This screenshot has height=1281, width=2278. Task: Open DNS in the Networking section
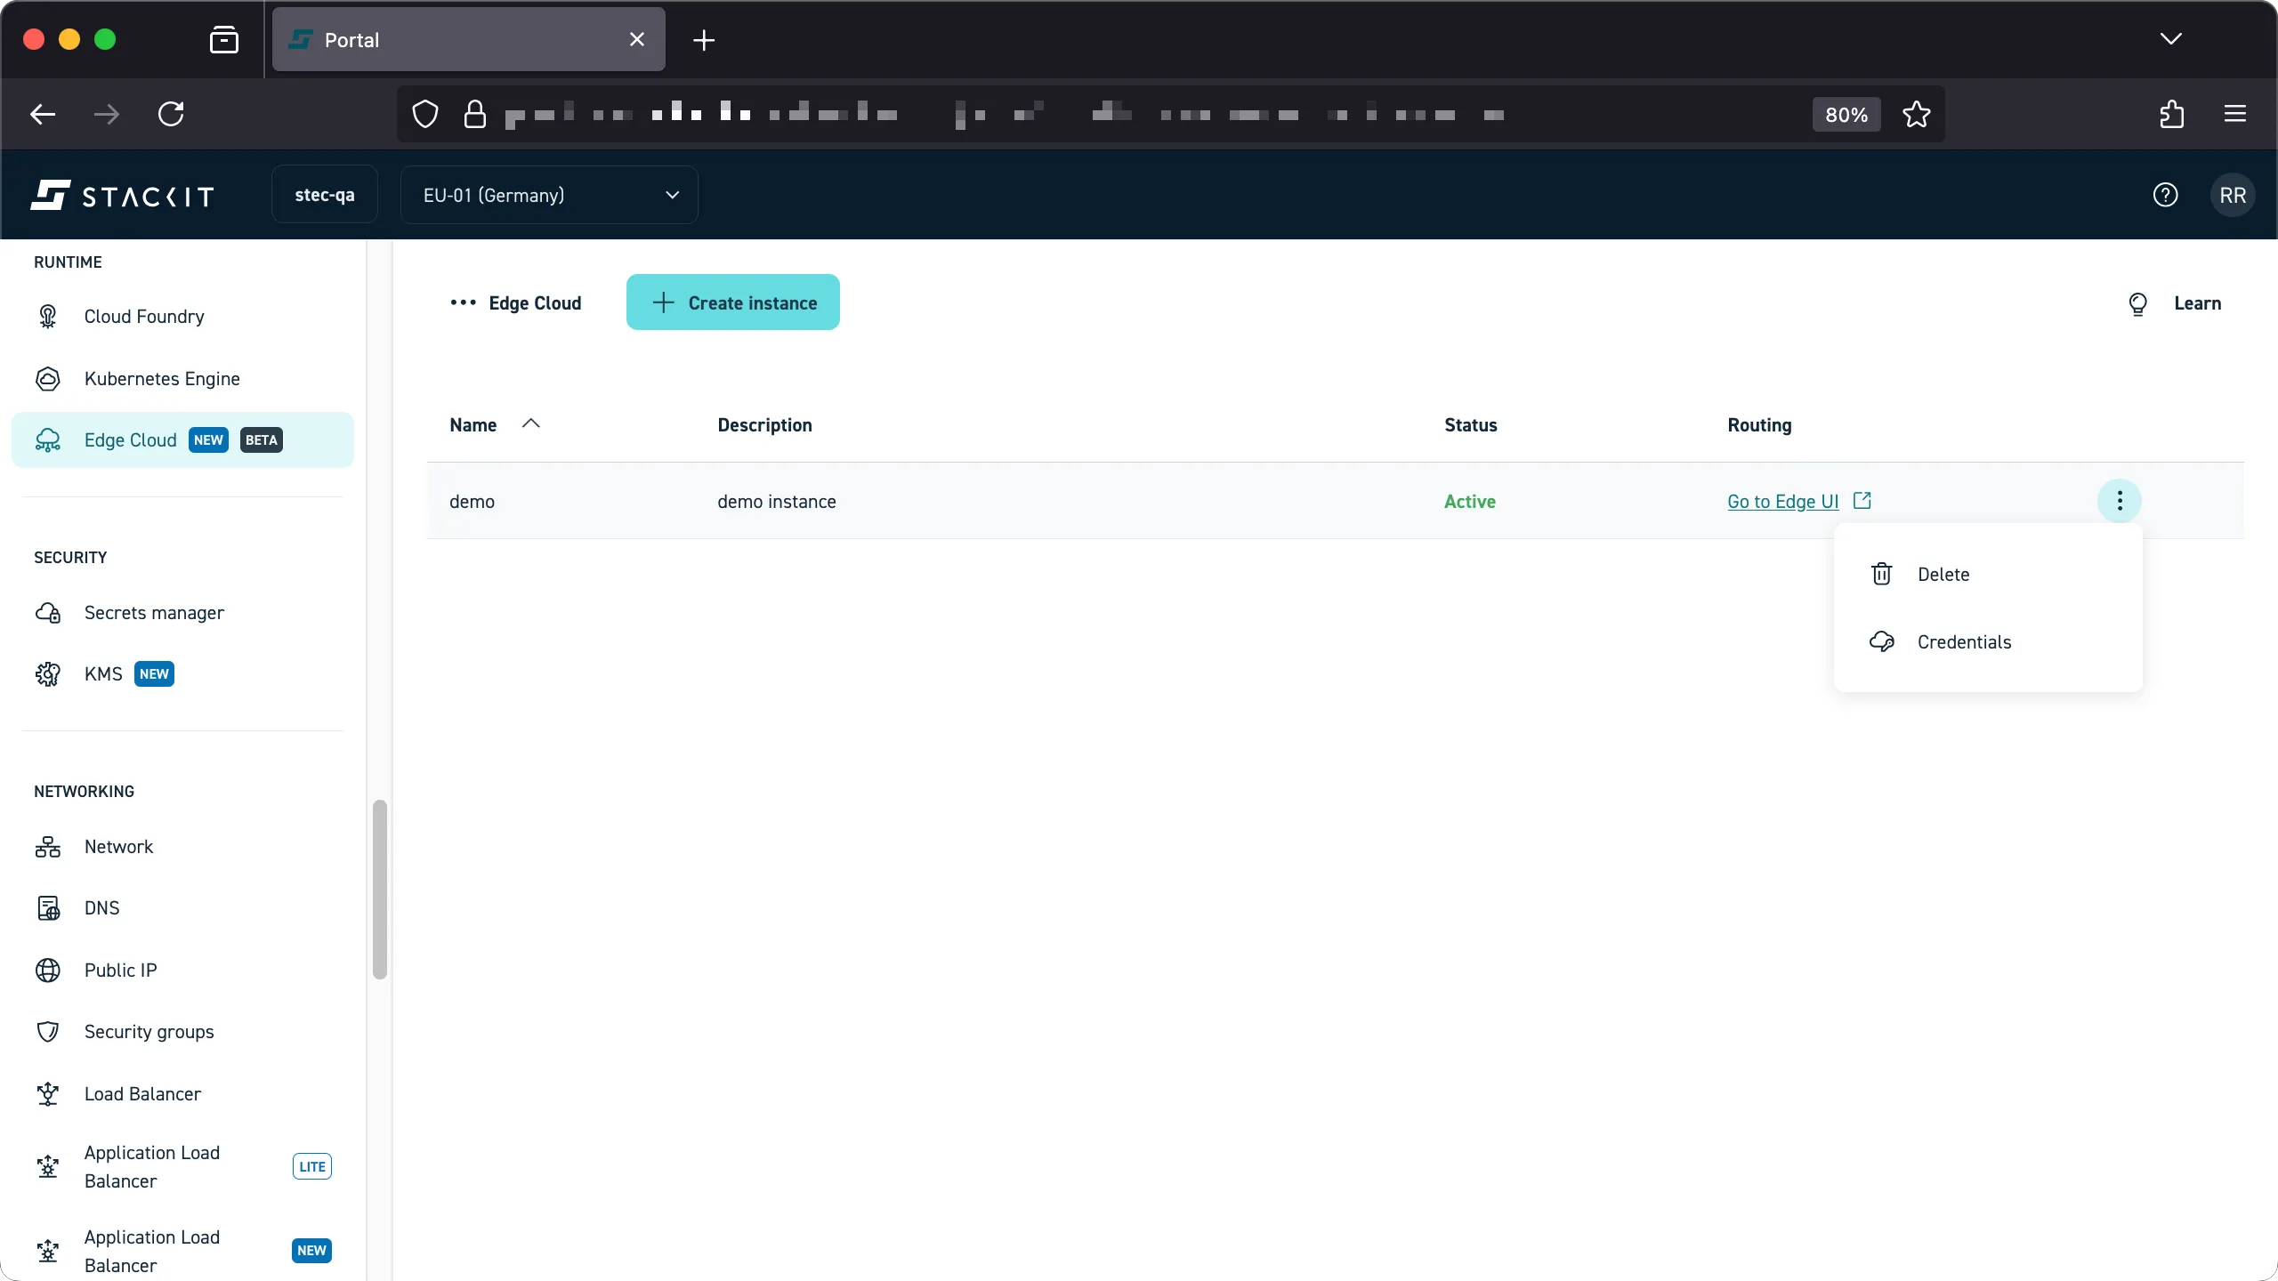[101, 907]
